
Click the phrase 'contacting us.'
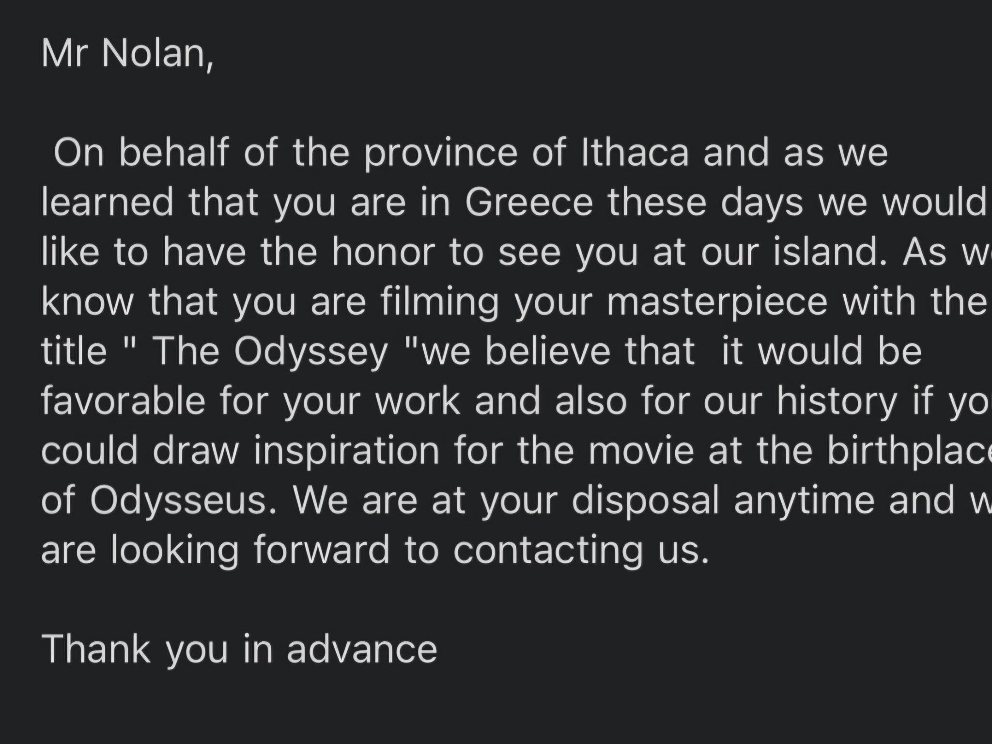click(x=581, y=550)
